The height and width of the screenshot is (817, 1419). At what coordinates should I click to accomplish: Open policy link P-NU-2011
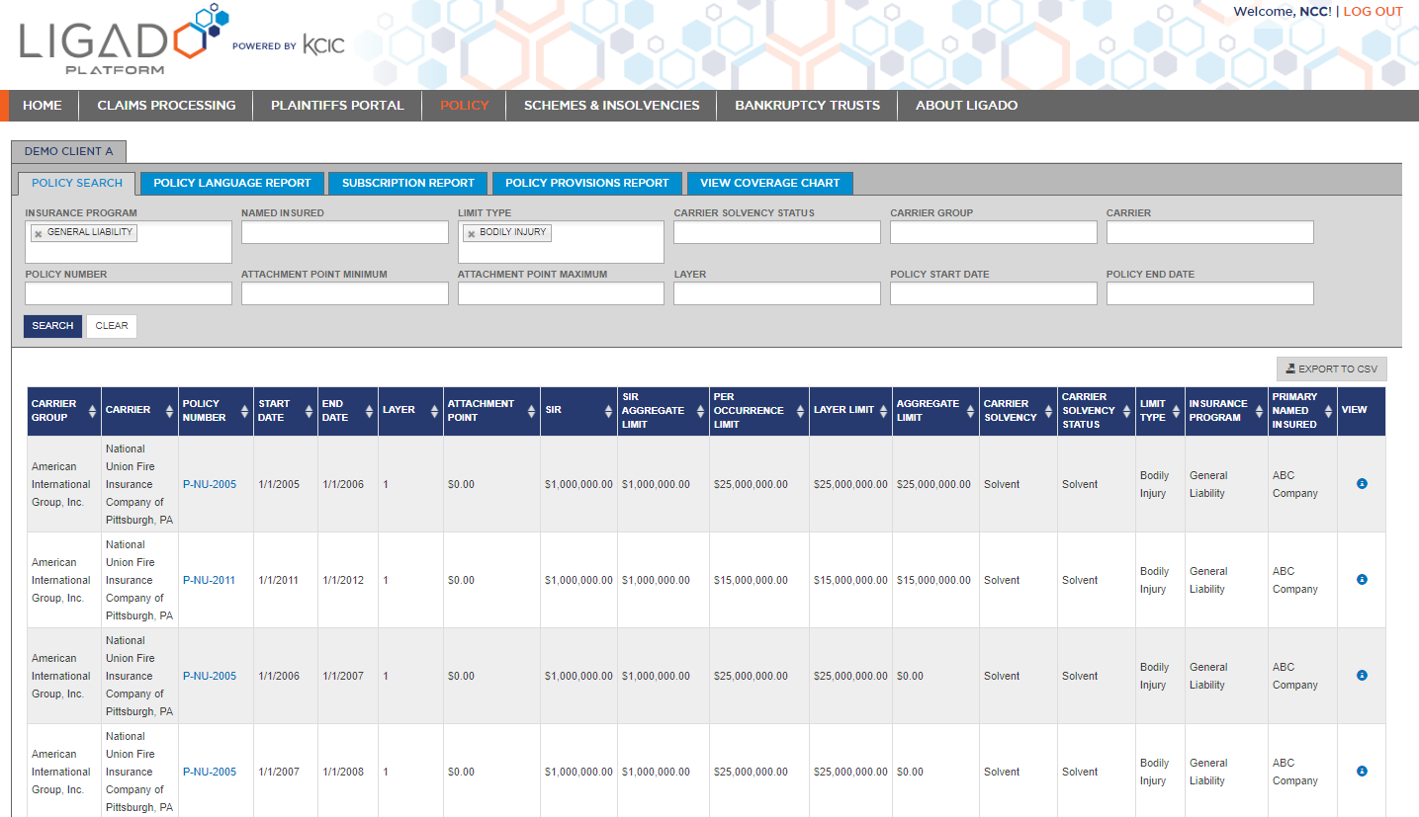[x=210, y=580]
